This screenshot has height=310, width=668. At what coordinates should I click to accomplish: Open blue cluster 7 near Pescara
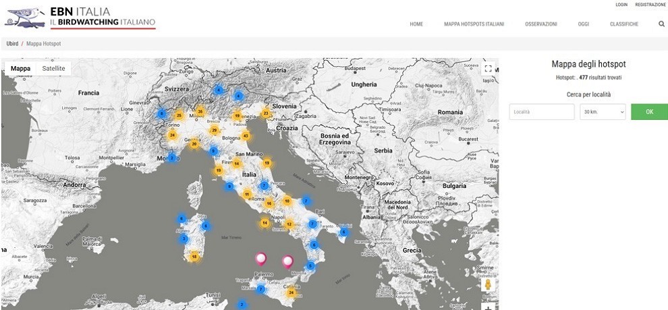tap(264, 185)
